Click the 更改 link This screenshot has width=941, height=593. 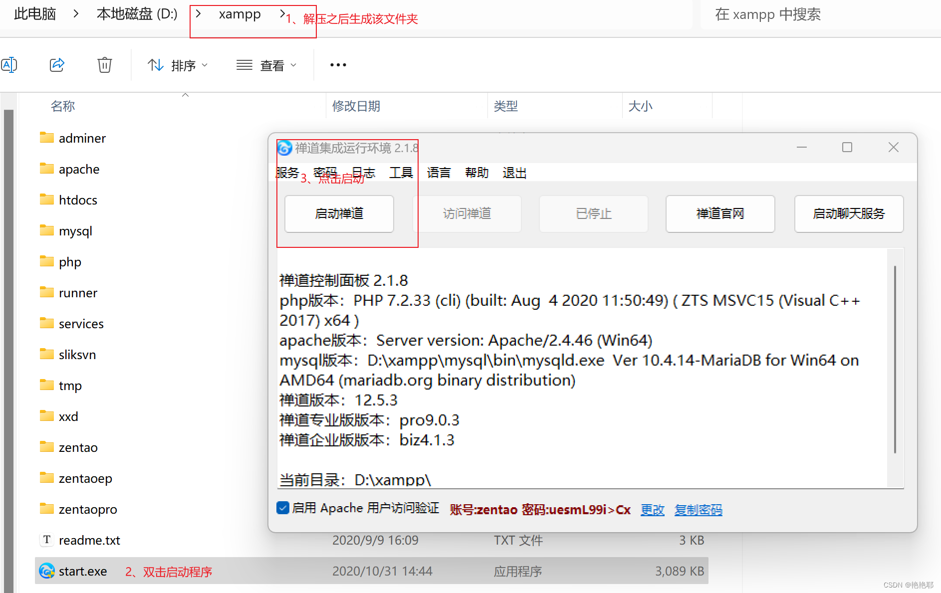click(653, 510)
